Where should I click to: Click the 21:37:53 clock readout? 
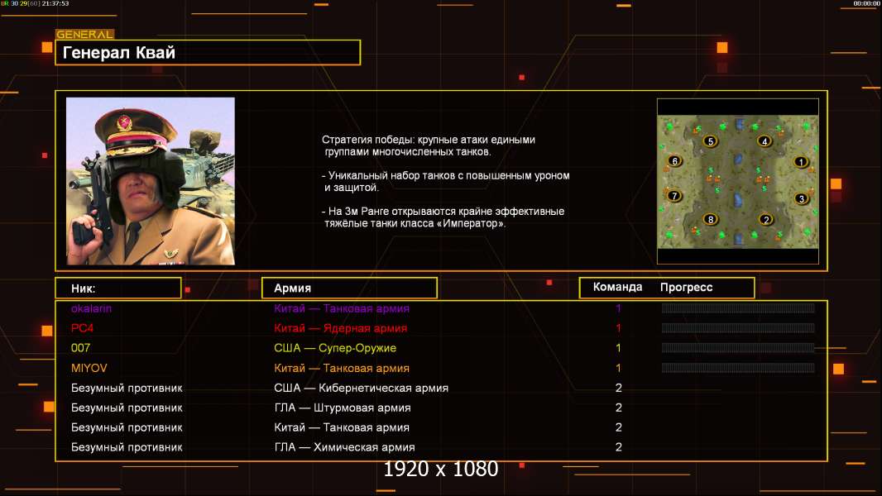(55, 3)
